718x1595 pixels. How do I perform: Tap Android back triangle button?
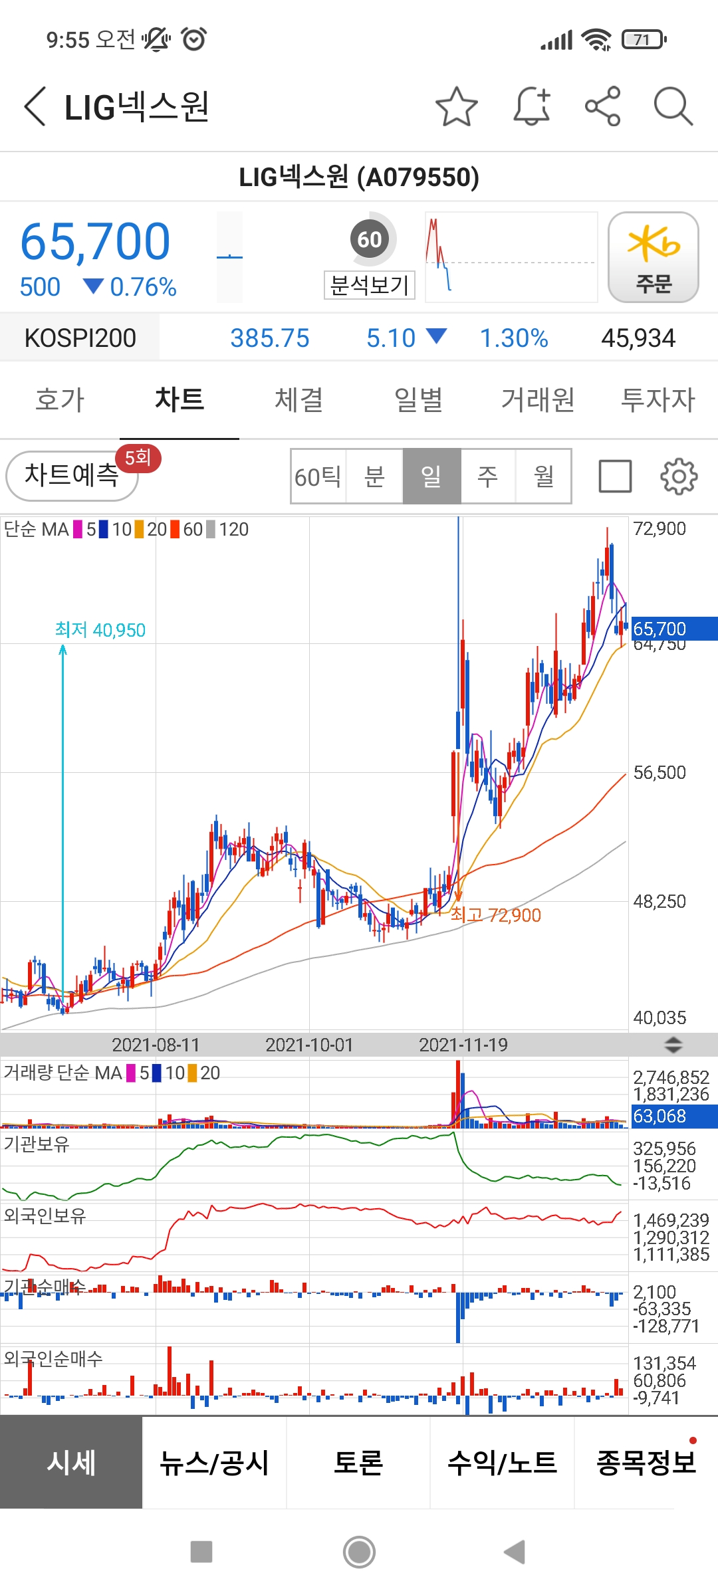coord(515,1552)
